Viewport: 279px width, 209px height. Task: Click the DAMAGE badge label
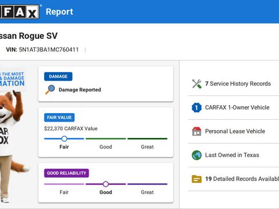(58, 77)
